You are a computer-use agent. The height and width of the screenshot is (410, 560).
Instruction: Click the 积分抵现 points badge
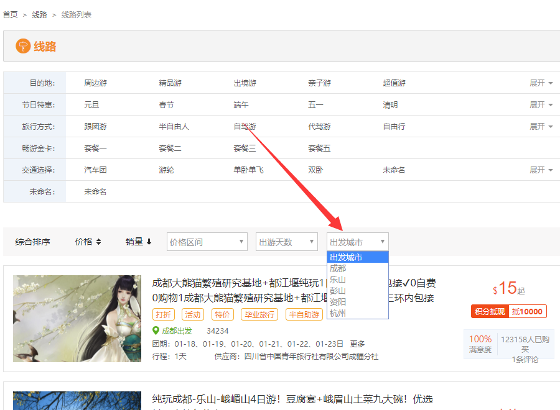[x=490, y=312]
